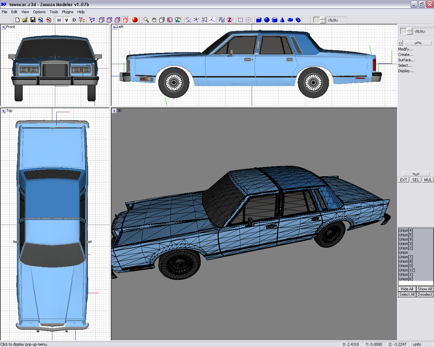This screenshot has width=434, height=347.
Task: Expand the Surface... command group
Action: pyautogui.click(x=406, y=60)
